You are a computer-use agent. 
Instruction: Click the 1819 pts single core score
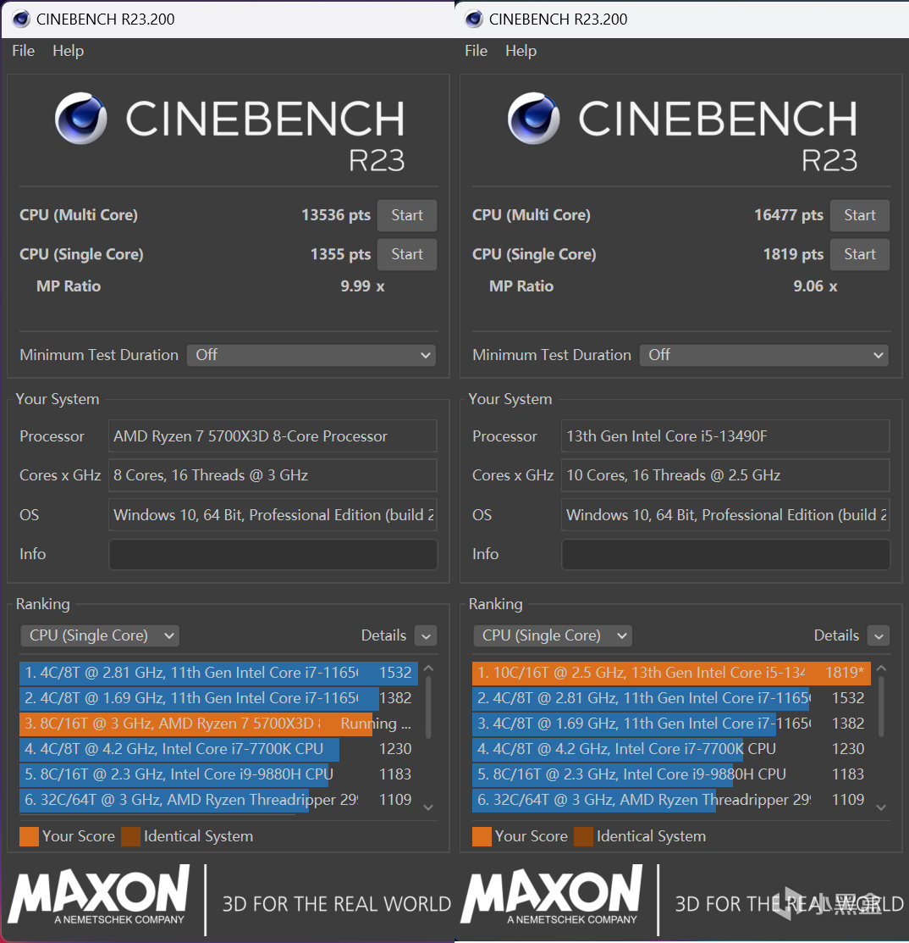coord(793,254)
